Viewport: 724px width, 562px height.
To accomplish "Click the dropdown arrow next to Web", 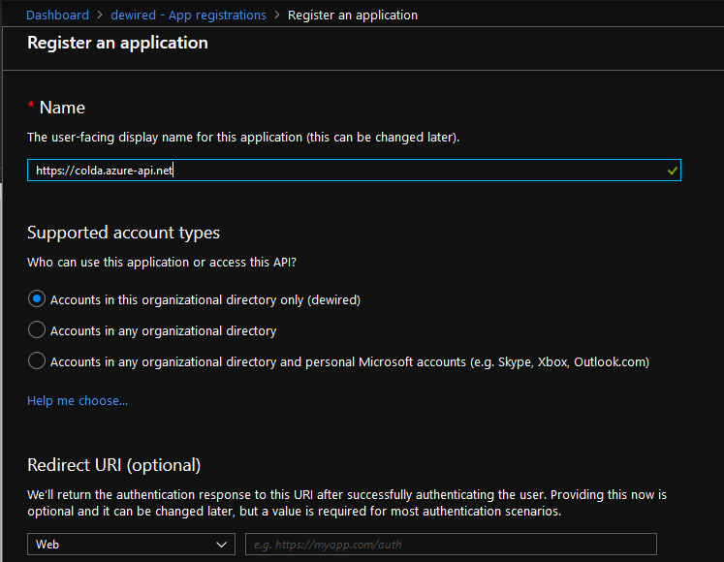I will (222, 544).
